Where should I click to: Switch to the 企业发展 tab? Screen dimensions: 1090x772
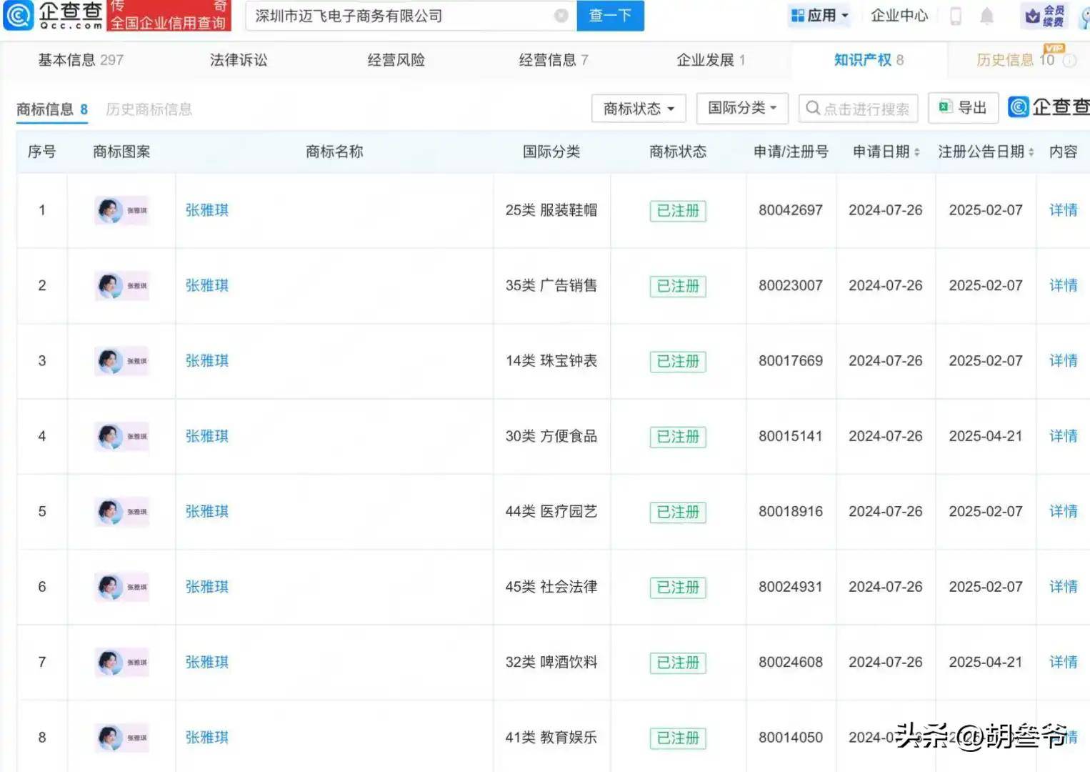pyautogui.click(x=711, y=60)
